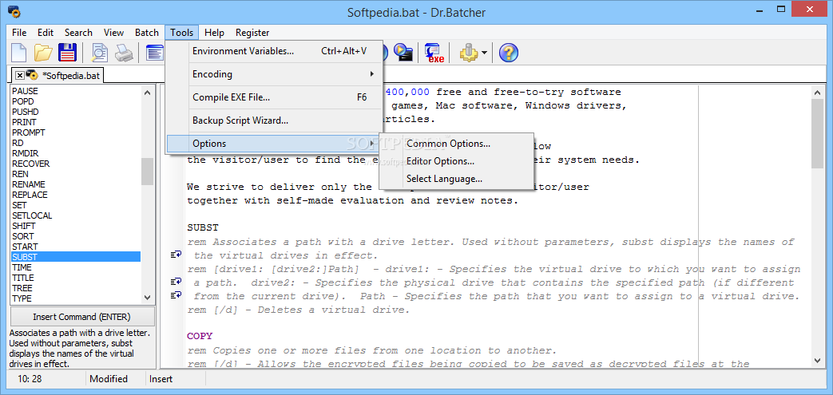Open the Edit menu
Viewport: 833px width, 395px height.
click(46, 33)
